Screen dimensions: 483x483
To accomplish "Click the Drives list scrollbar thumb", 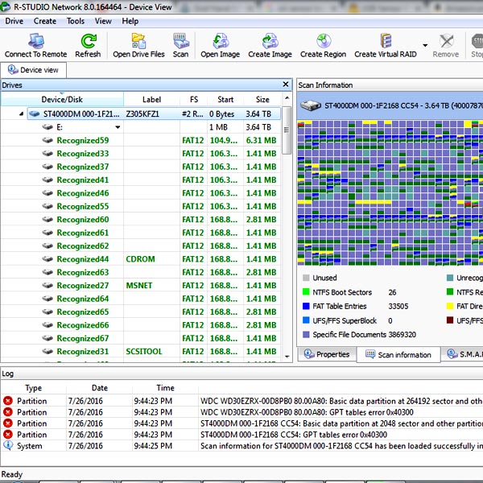I will (x=287, y=130).
